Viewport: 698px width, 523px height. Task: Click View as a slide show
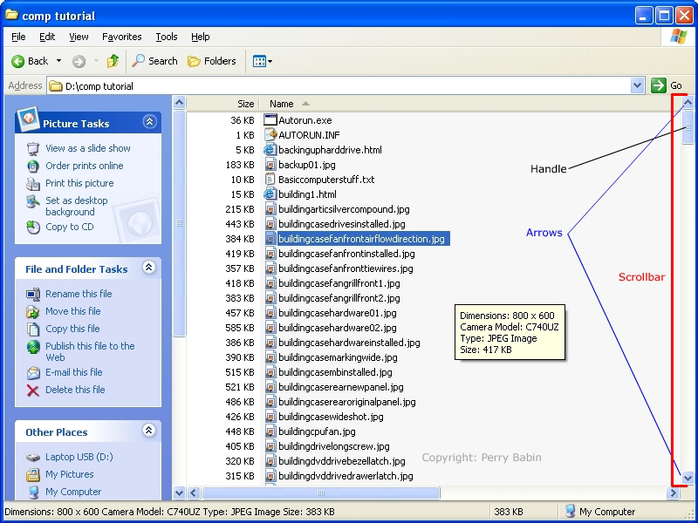pyautogui.click(x=88, y=148)
